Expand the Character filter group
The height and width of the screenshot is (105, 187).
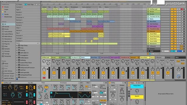(x=20, y=17)
